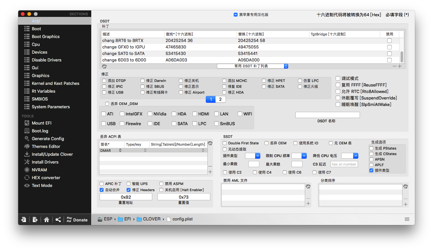Click the hand icon under the DSDT patches table
Image resolution: width=433 pixels, height=251 pixels.
[x=104, y=66]
